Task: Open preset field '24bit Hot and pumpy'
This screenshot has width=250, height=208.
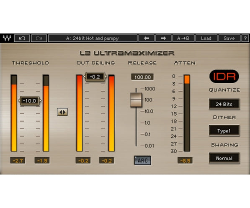Action: 93,38
